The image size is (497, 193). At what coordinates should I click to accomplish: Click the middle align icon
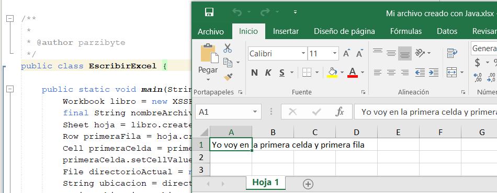pos(391,53)
